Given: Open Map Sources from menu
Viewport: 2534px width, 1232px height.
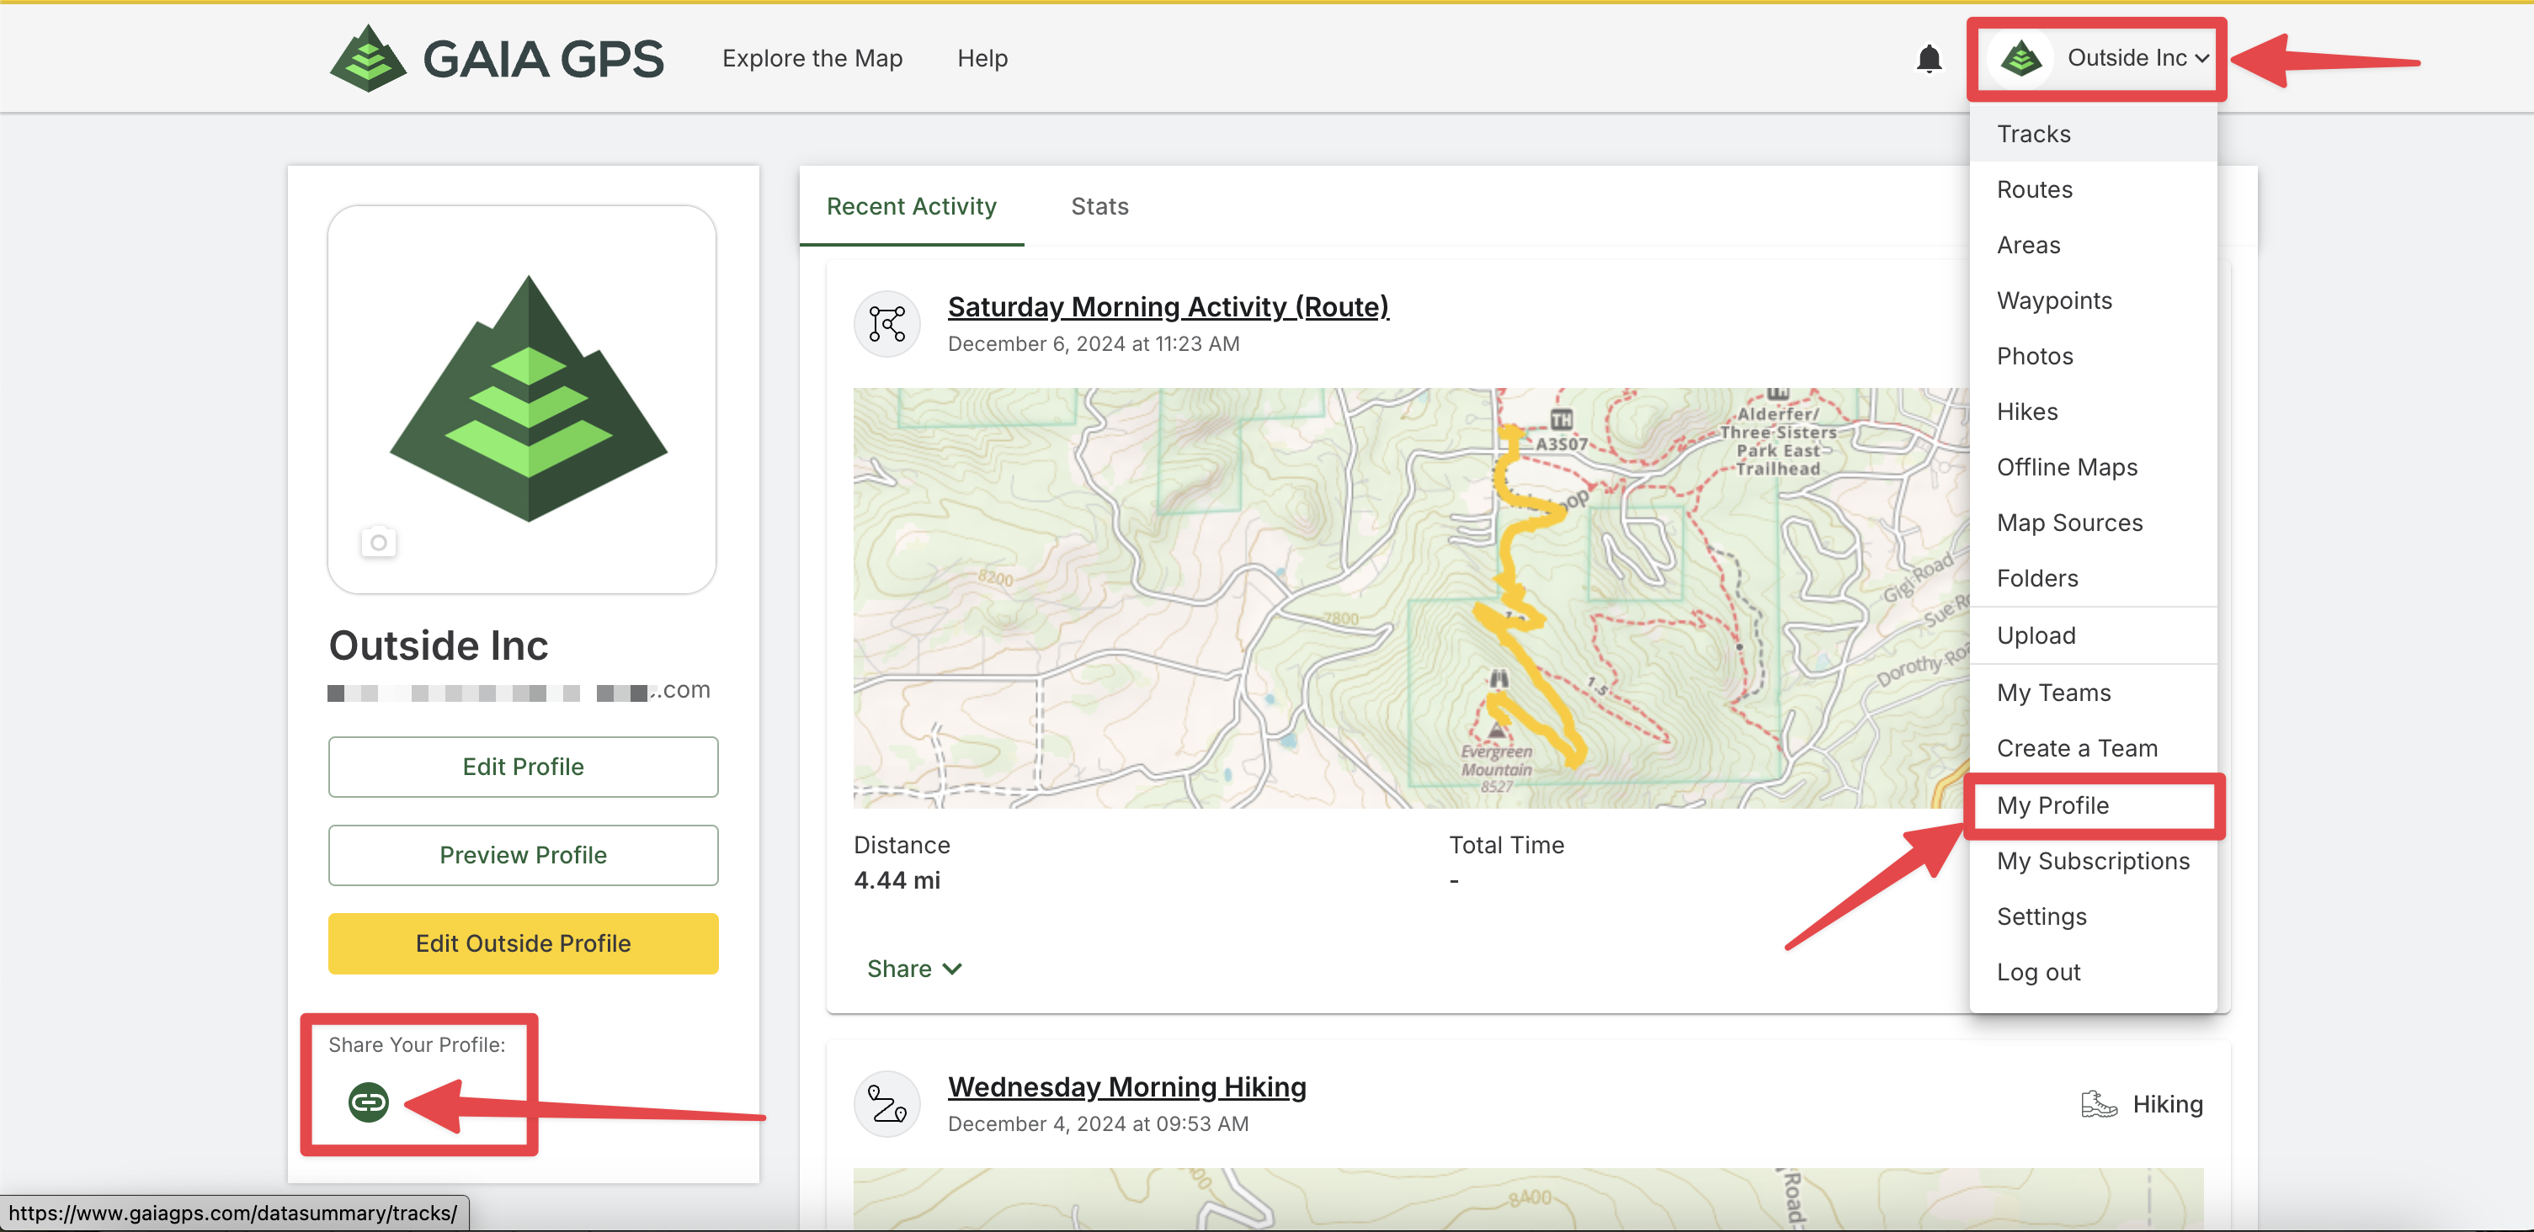Looking at the screenshot, I should pos(2092,522).
